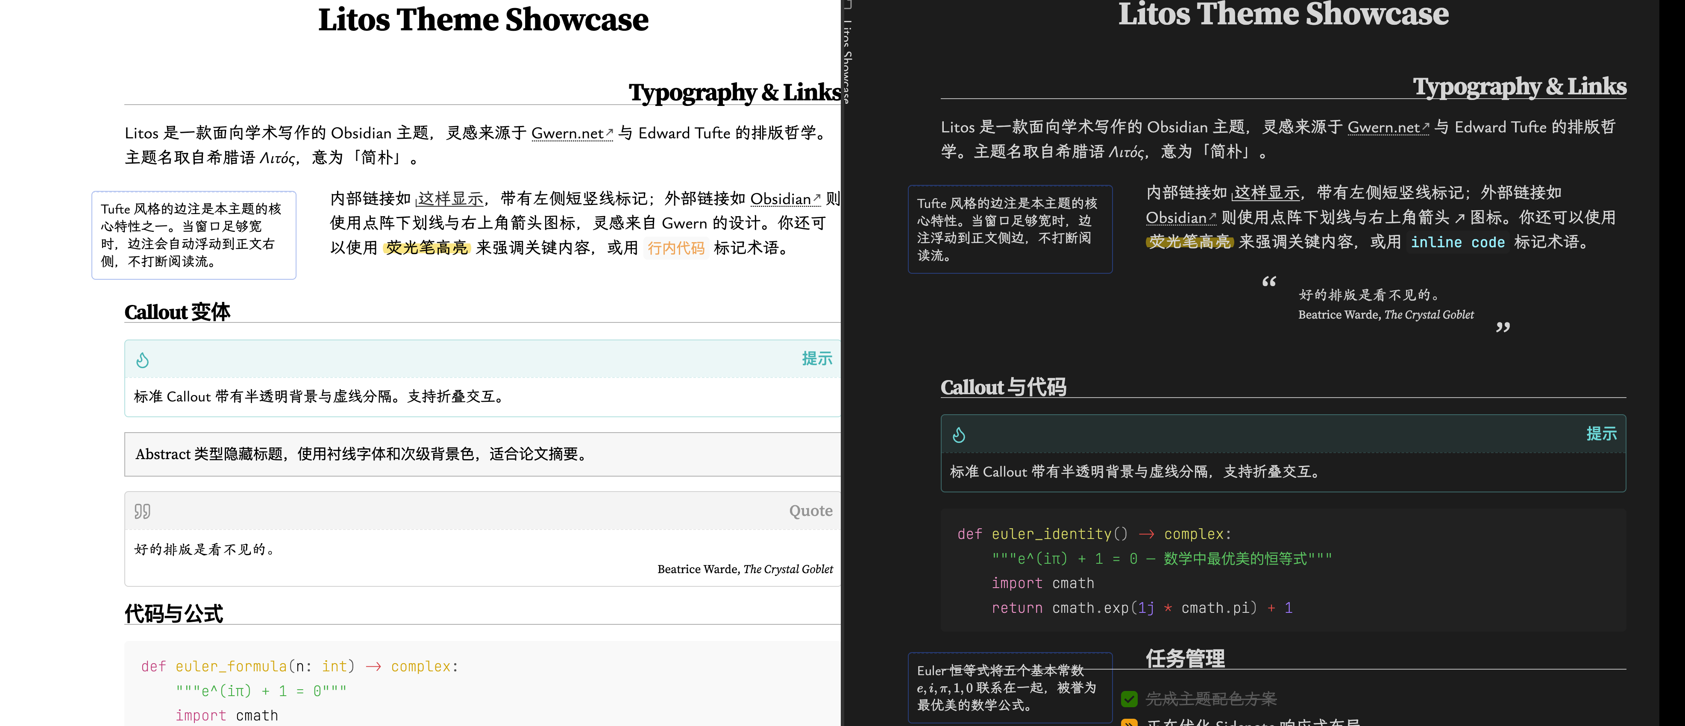Click the flame icon in the dark tip callout
The height and width of the screenshot is (726, 1685).
click(x=958, y=435)
